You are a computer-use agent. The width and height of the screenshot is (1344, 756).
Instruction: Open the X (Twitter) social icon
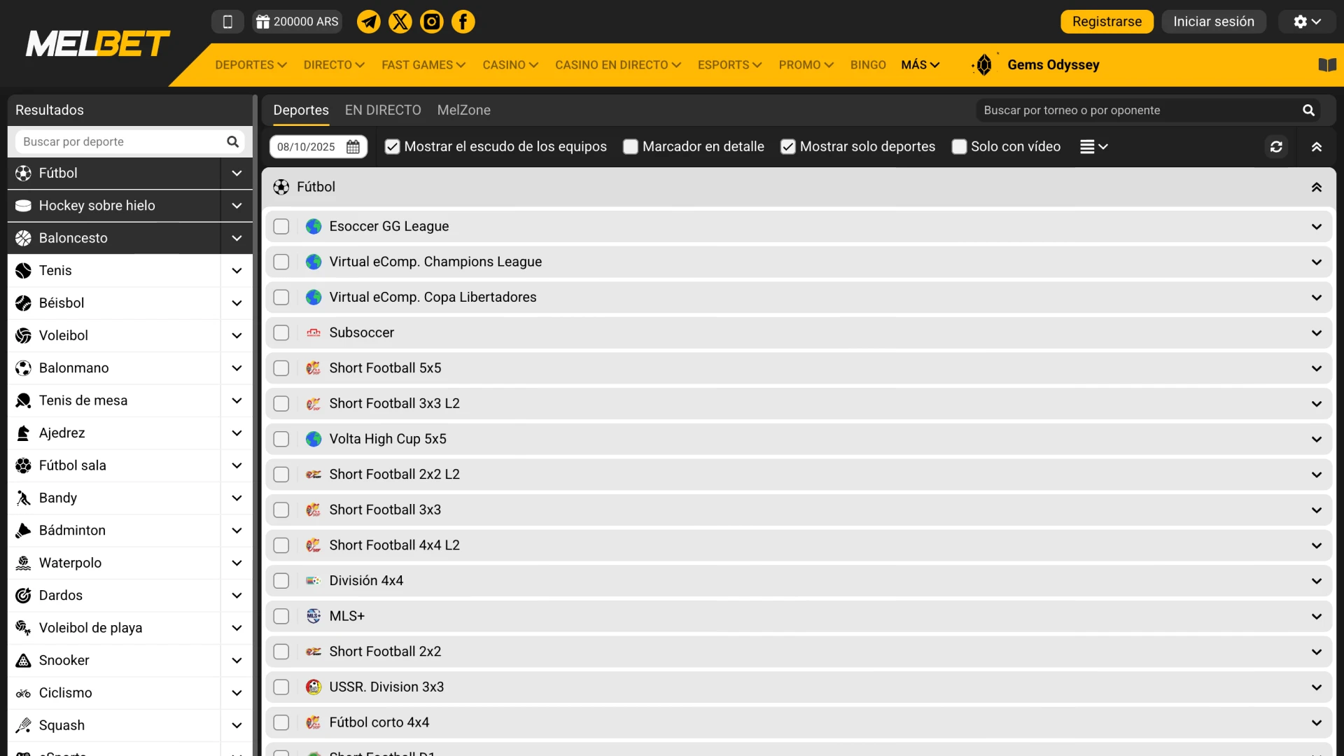400,22
